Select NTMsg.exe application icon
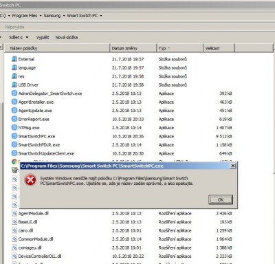Image resolution: width=275 pixels, height=264 pixels. (14, 128)
